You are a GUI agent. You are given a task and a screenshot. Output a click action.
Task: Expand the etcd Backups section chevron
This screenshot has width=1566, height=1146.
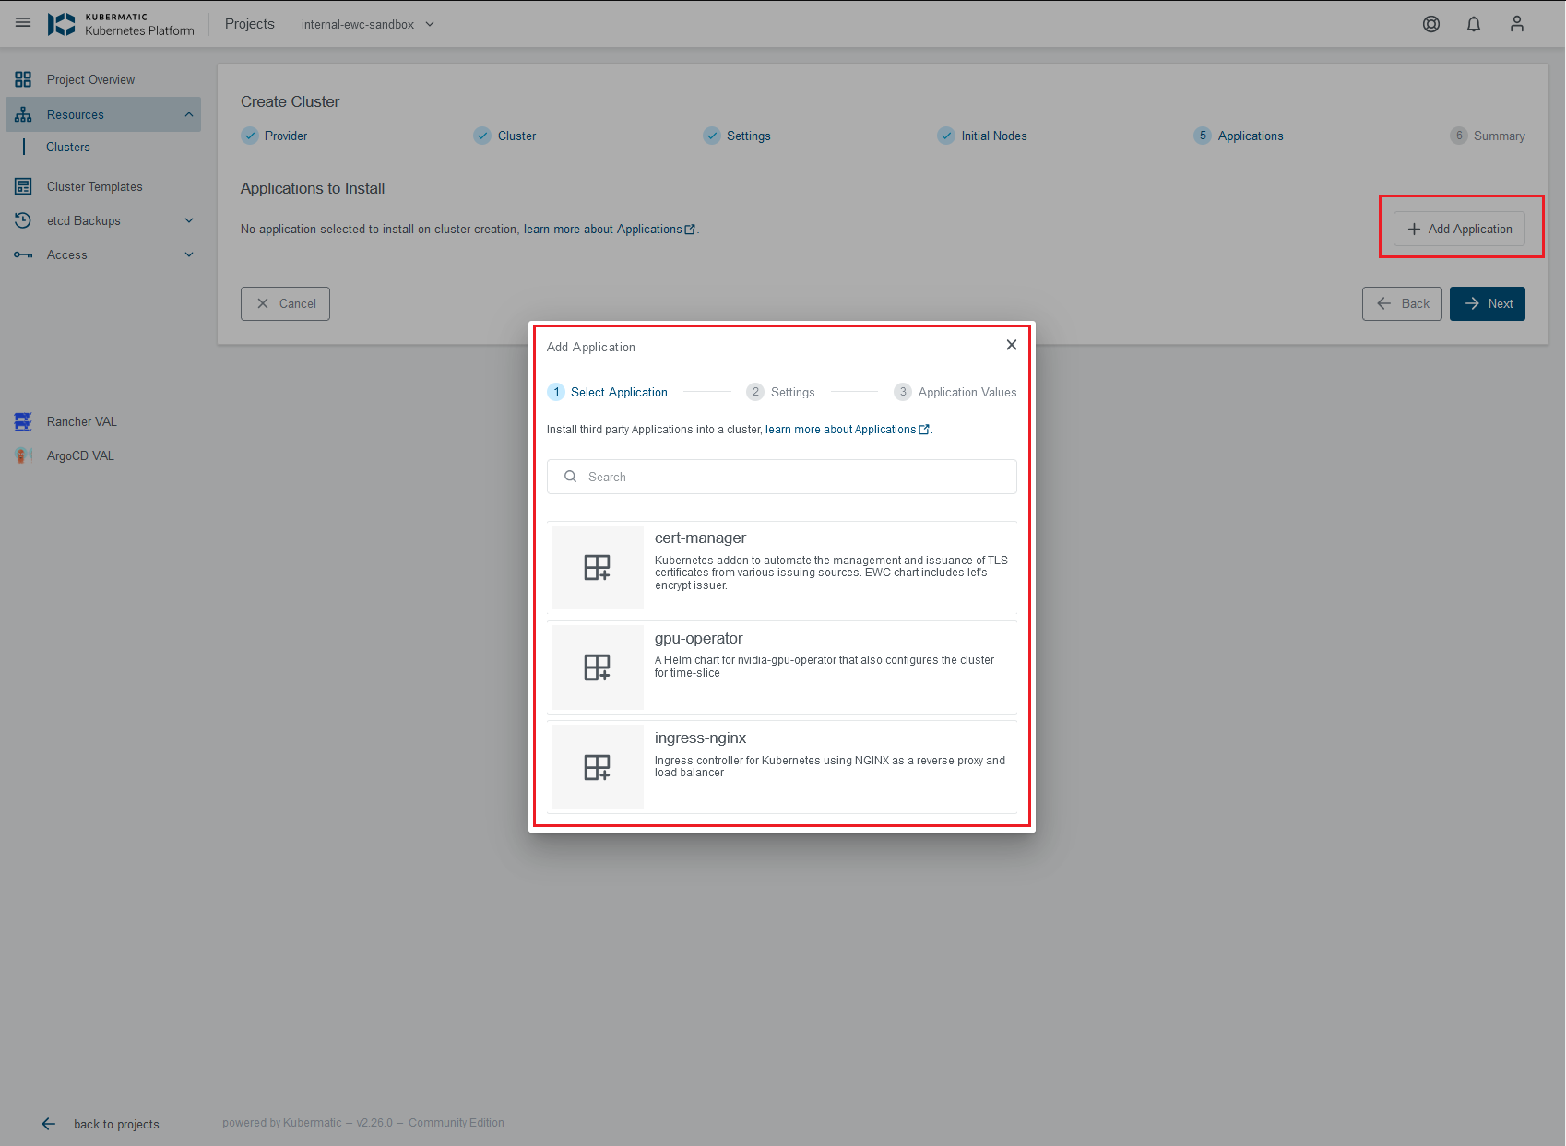[x=189, y=220]
